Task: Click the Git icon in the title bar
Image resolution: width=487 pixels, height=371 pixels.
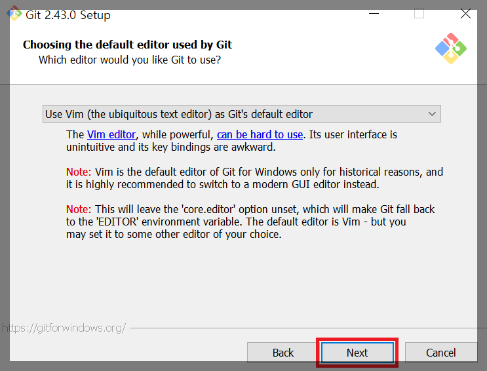Action: pos(14,14)
